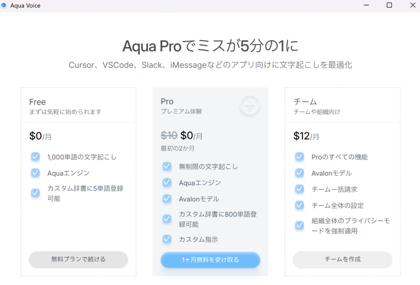Click checkmark beside カスタム指示
This screenshot has width=420, height=285.
[167, 239]
